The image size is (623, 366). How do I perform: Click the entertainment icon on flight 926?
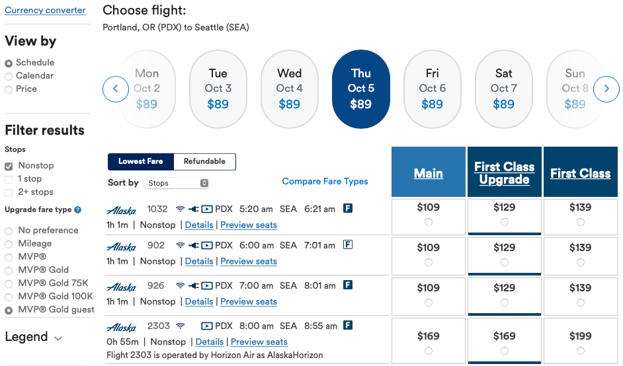206,286
